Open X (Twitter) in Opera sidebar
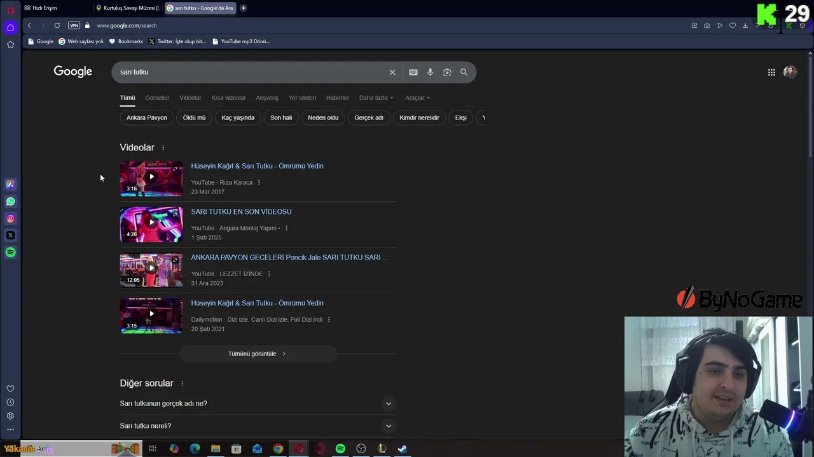The height and width of the screenshot is (457, 814). tap(10, 235)
